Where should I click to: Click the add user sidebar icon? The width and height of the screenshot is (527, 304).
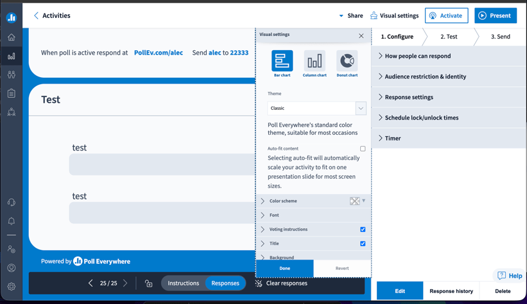tap(12, 249)
